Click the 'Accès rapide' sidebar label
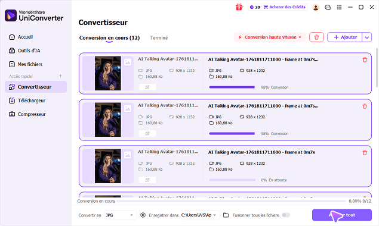Screen dimensions: 379x226 [20, 76]
